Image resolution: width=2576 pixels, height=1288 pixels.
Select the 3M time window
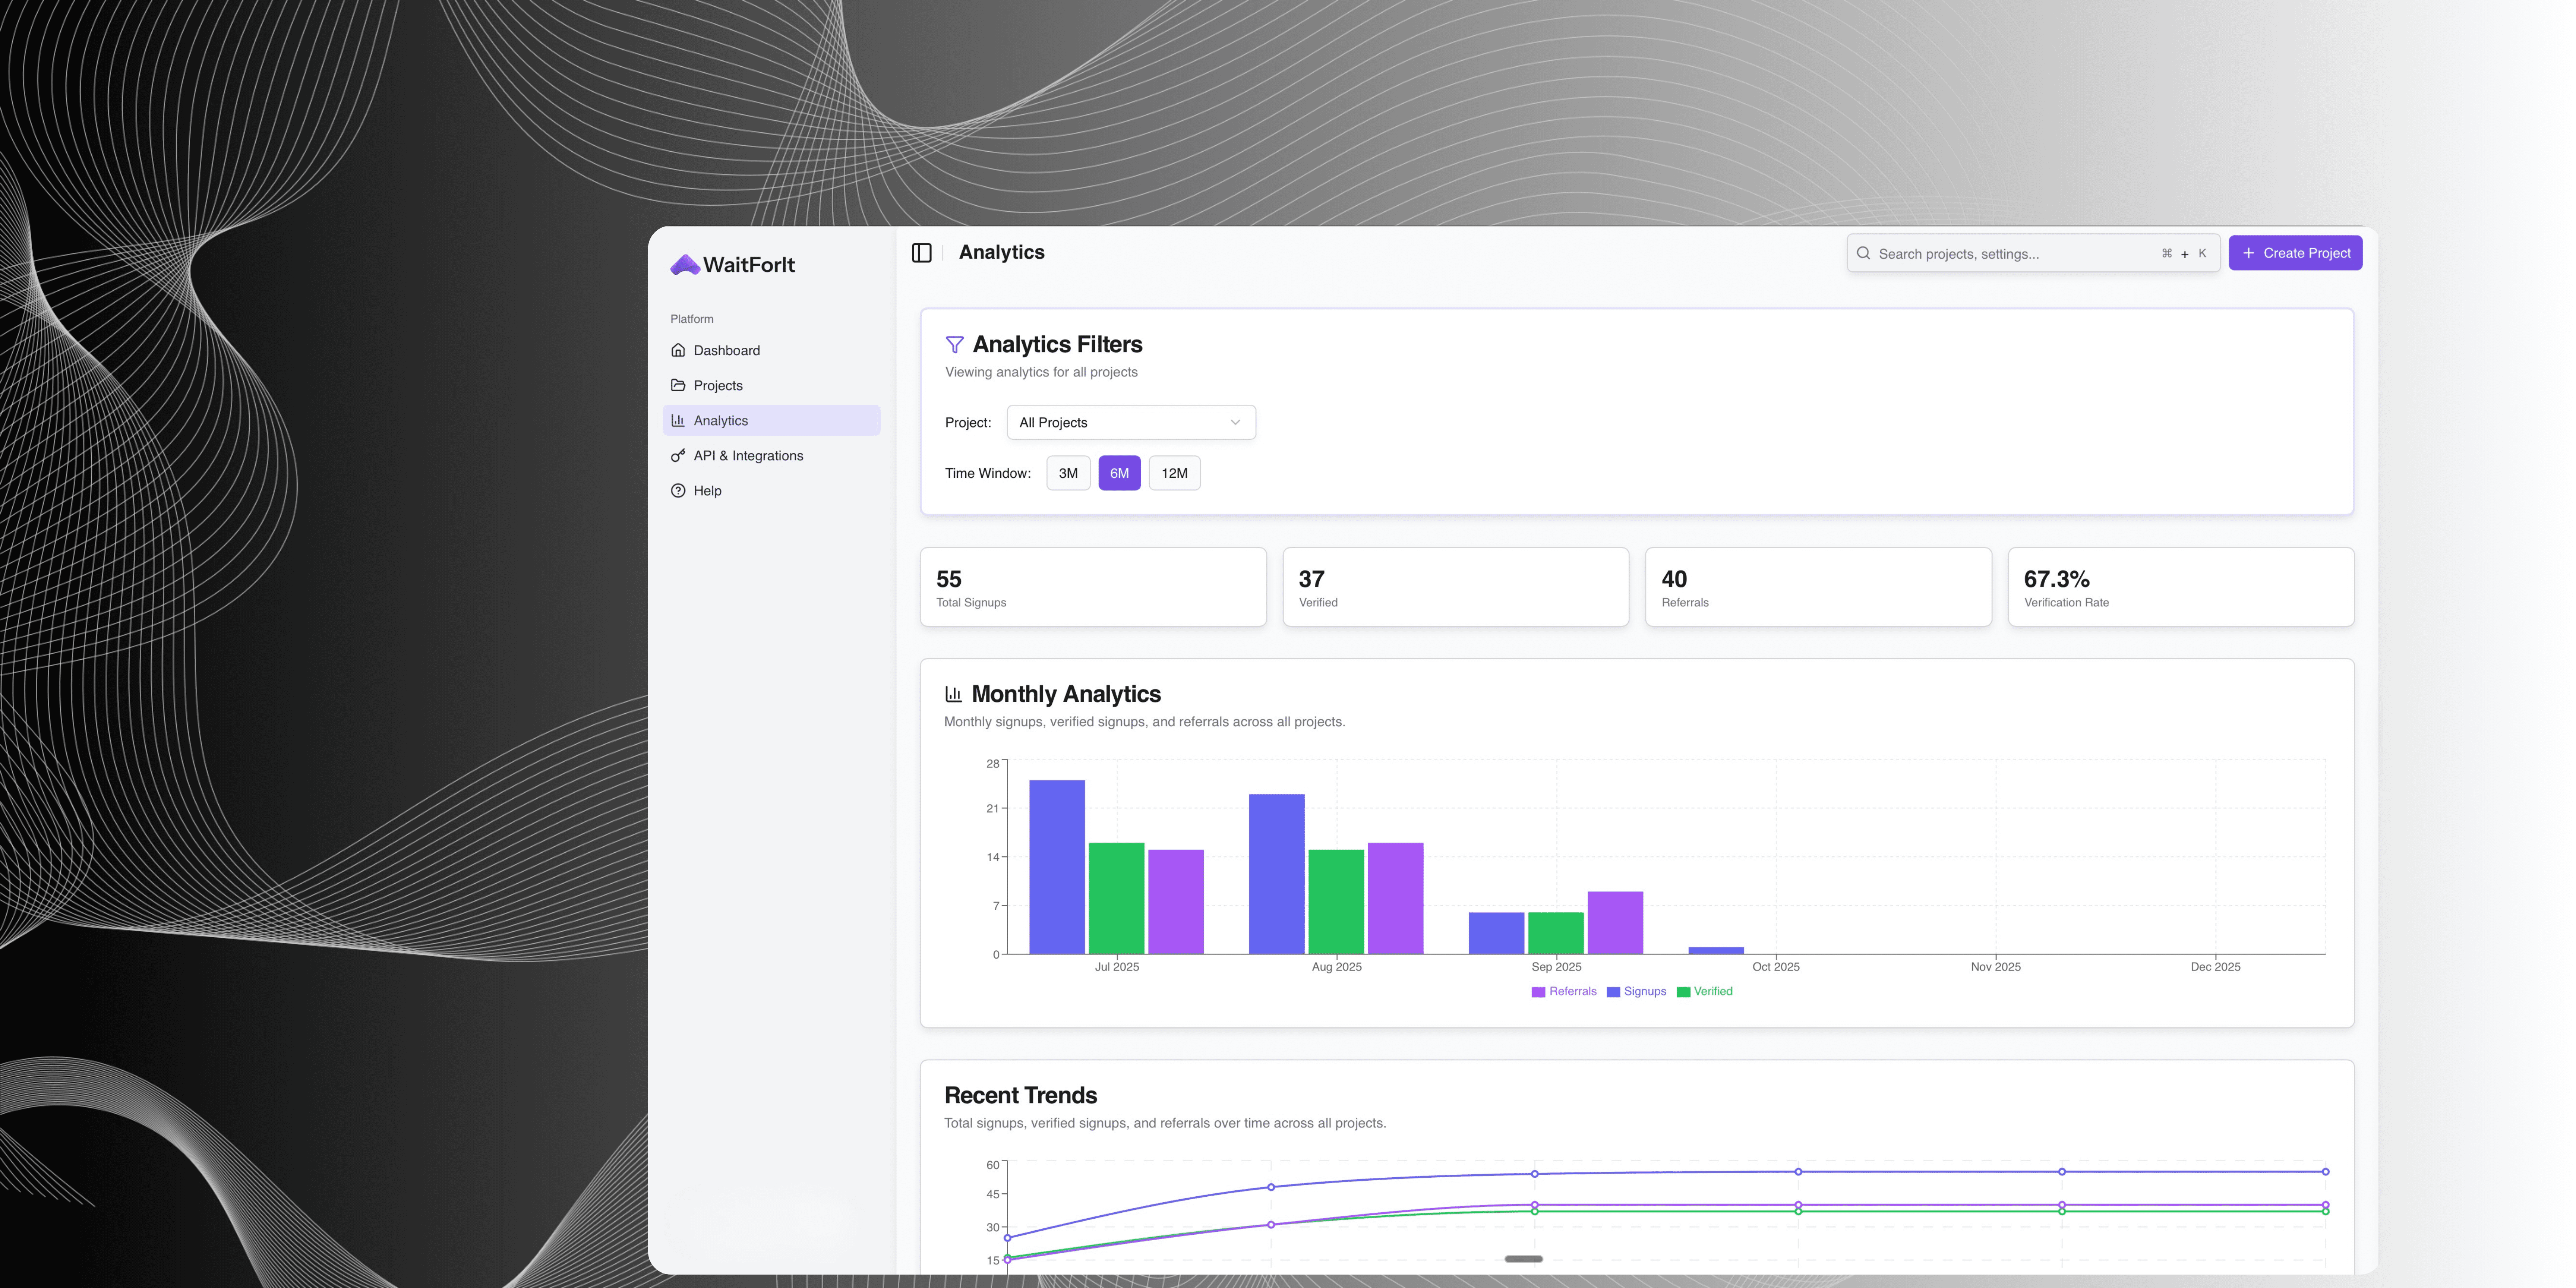[1068, 473]
